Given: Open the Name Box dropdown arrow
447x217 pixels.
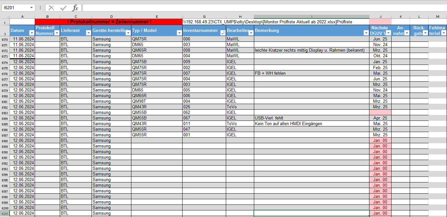Looking at the screenshot, I should [x=32, y=8].
